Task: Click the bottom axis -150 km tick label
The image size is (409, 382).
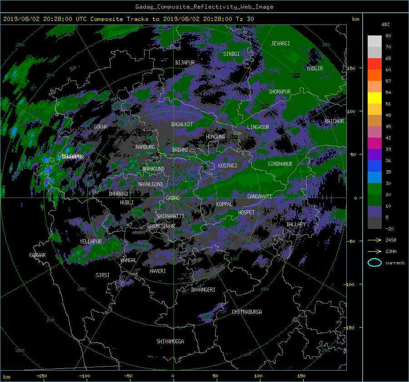Action: pyautogui.click(x=41, y=376)
